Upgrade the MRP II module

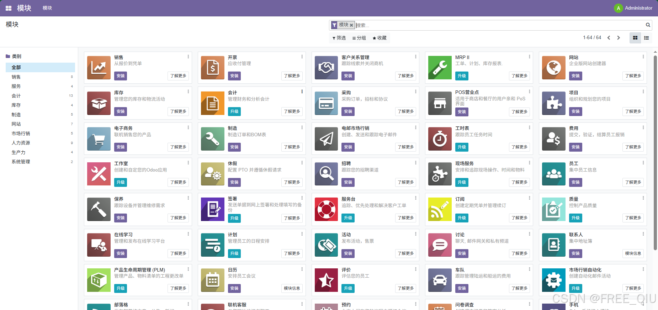462,76
